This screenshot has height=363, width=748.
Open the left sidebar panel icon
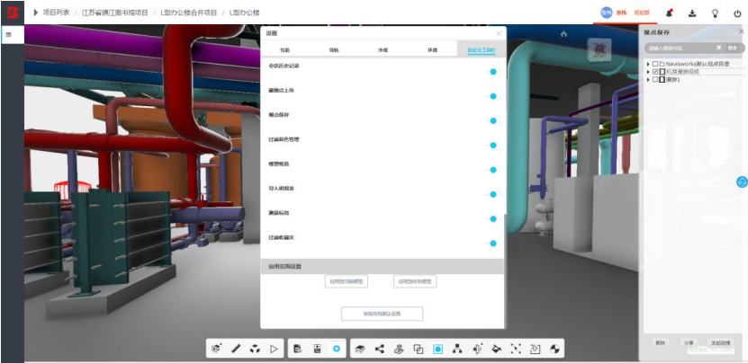tap(9, 35)
